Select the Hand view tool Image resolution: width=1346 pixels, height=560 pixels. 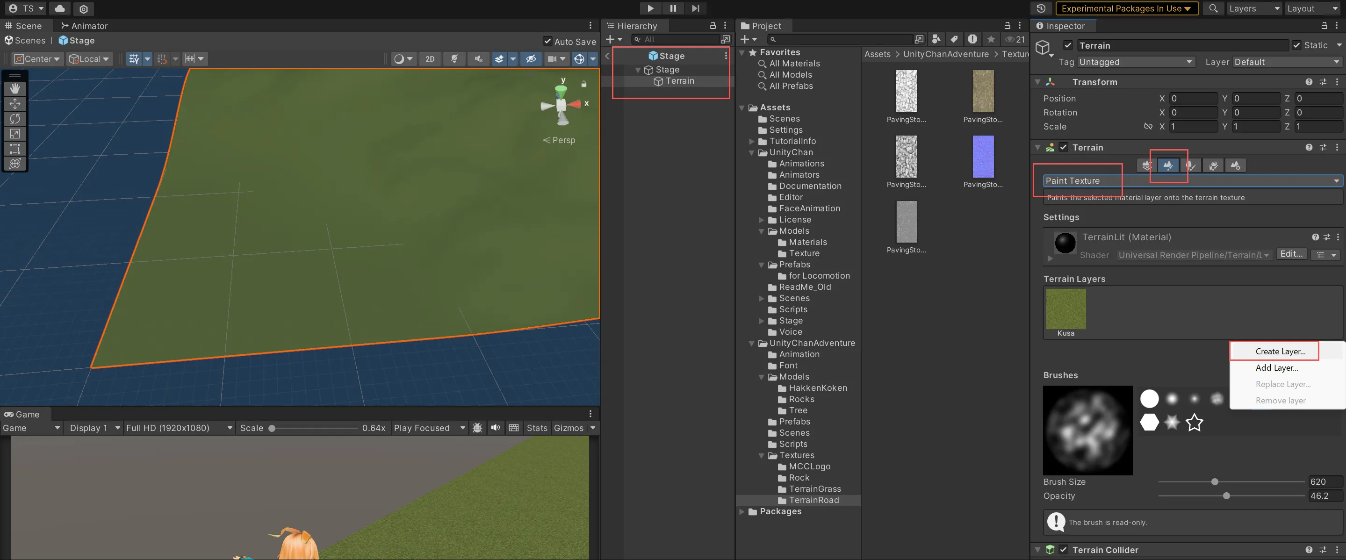[14, 89]
